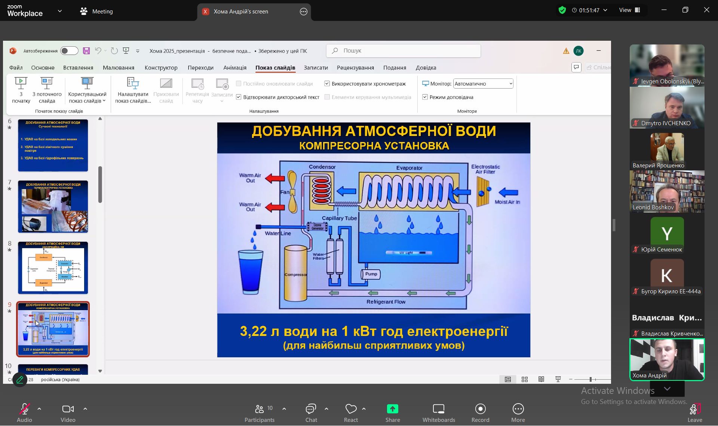Click the PowerPoint zoom slider

[x=590, y=379]
